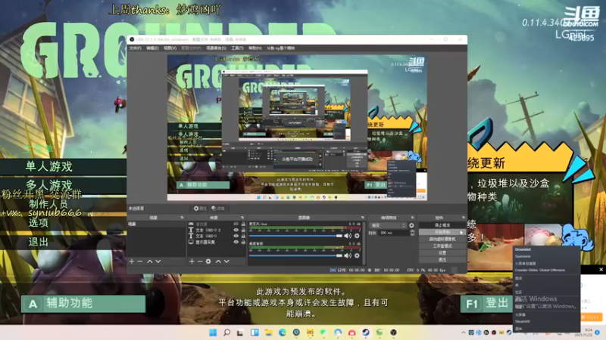
Task: Remove selected source with the minus icon
Action: [x=200, y=261]
